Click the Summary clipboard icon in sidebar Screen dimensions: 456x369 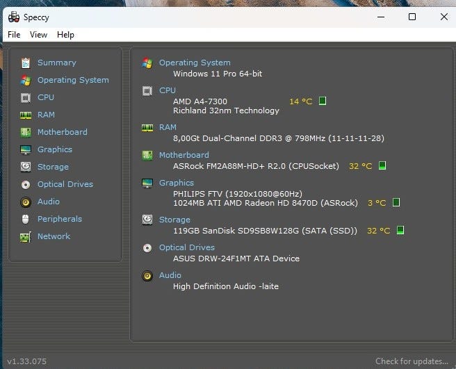[26, 63]
